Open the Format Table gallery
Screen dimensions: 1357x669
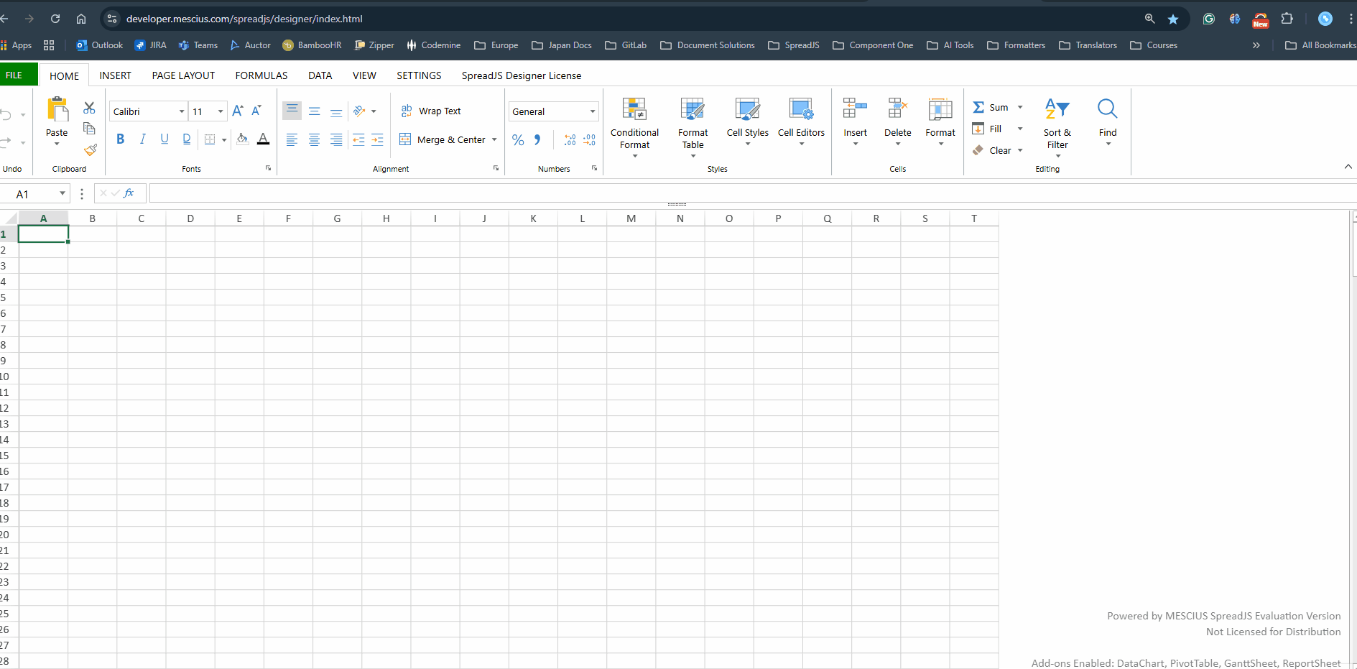click(693, 127)
